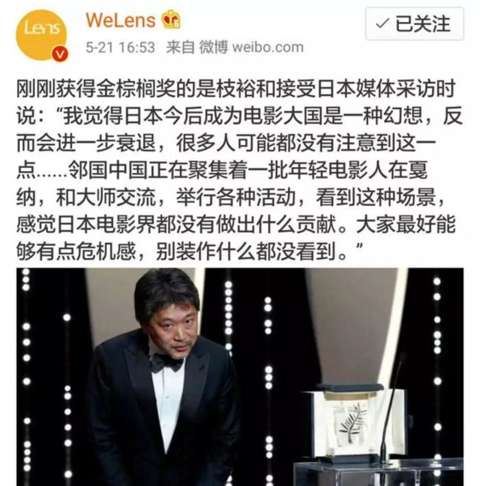Click the gold crown membership badge
Image resolution: width=480 pixels, height=486 pixels.
pyautogui.click(x=171, y=19)
